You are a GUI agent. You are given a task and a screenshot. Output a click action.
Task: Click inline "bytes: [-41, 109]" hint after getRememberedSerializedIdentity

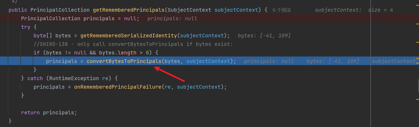[x=264, y=36]
